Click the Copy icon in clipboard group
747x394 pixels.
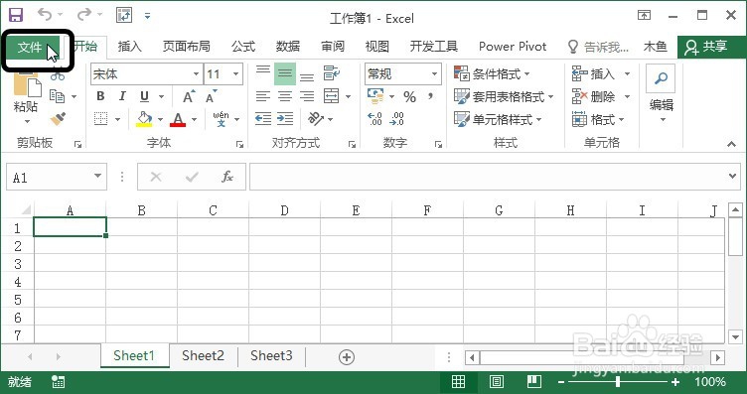[x=58, y=96]
